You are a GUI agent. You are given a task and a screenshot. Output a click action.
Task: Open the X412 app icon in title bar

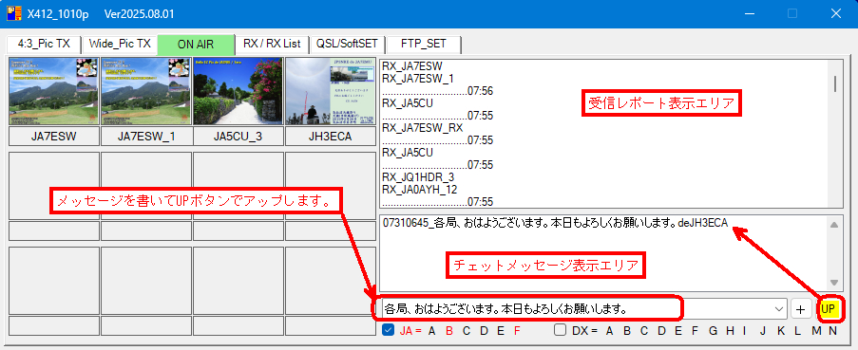coord(13,13)
